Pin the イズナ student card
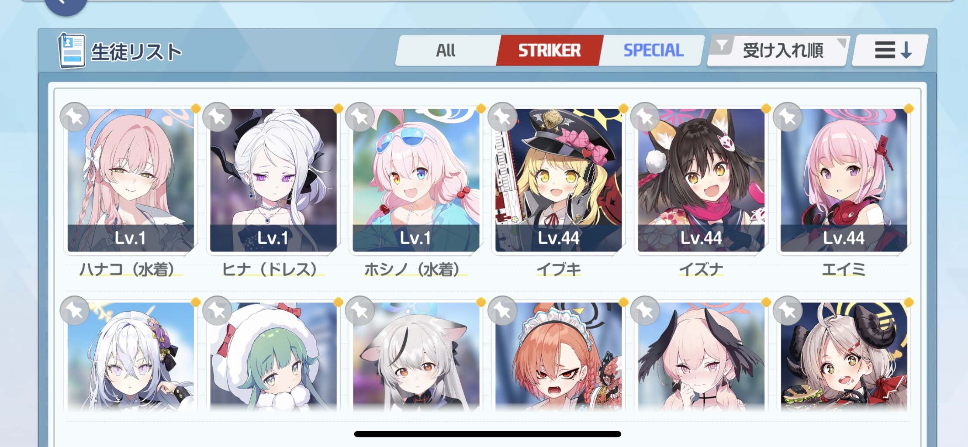Image resolution: width=968 pixels, height=447 pixels. (x=646, y=117)
